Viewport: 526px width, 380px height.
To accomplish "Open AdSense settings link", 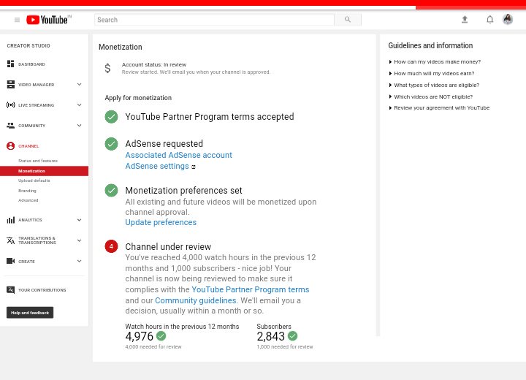I will click(157, 166).
